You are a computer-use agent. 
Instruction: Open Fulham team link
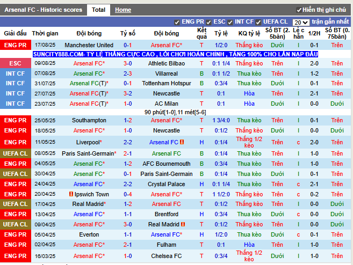click(167, 245)
